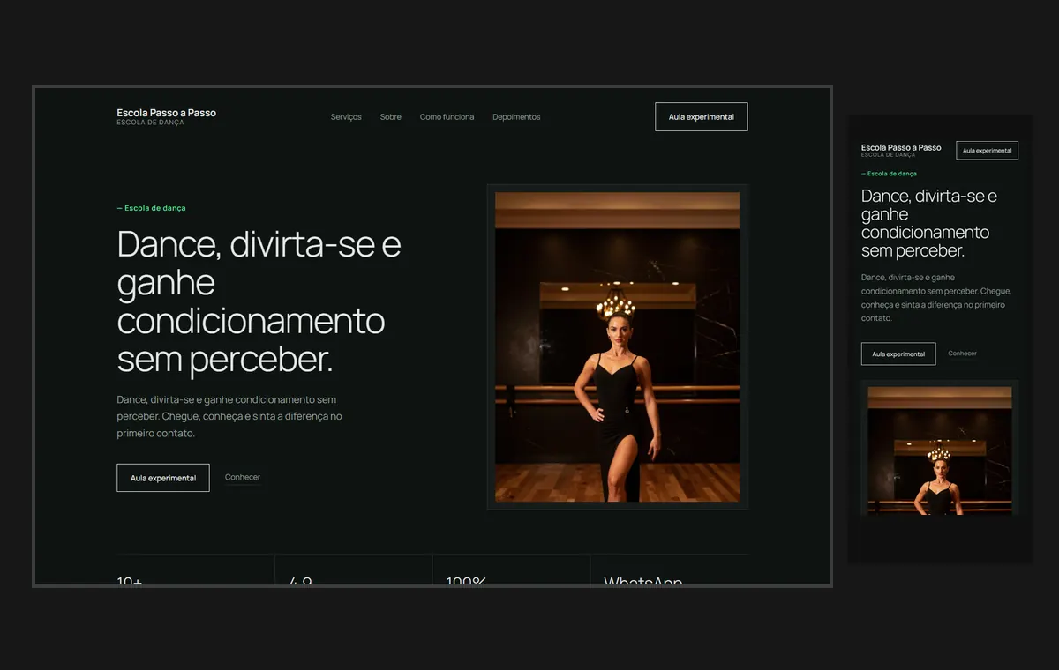Screen dimensions: 1059x670
Task: Click desktop hero paragraph starting 'Dance, divirta-se'
Action: point(229,416)
